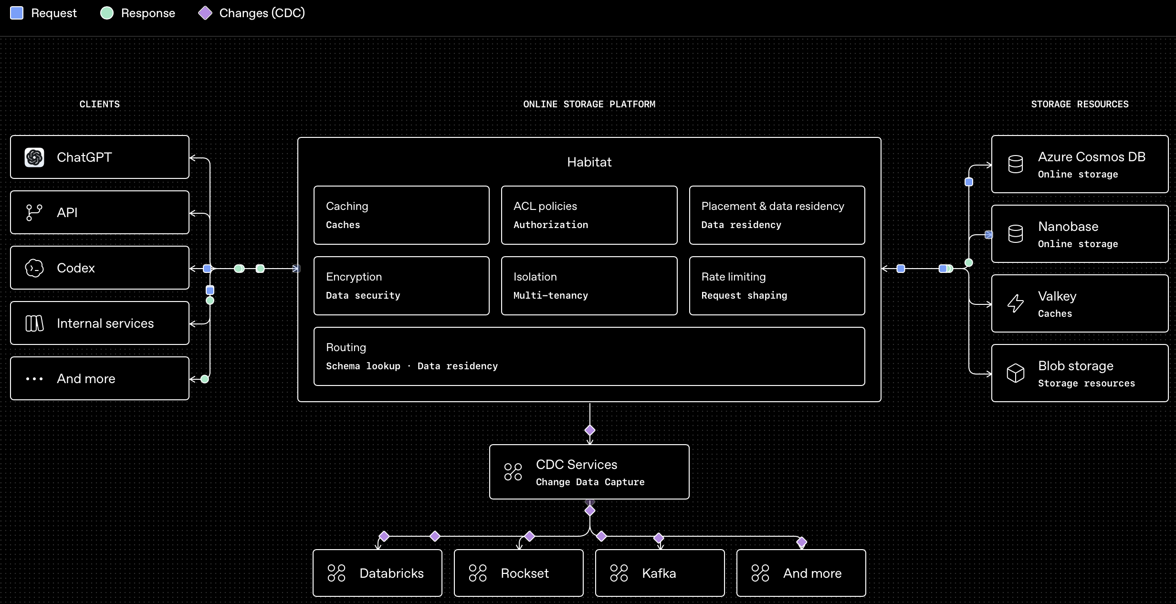This screenshot has height=604, width=1176.
Task: Click the "ONLINE STORAGE PLATFORM" heading
Action: click(589, 104)
